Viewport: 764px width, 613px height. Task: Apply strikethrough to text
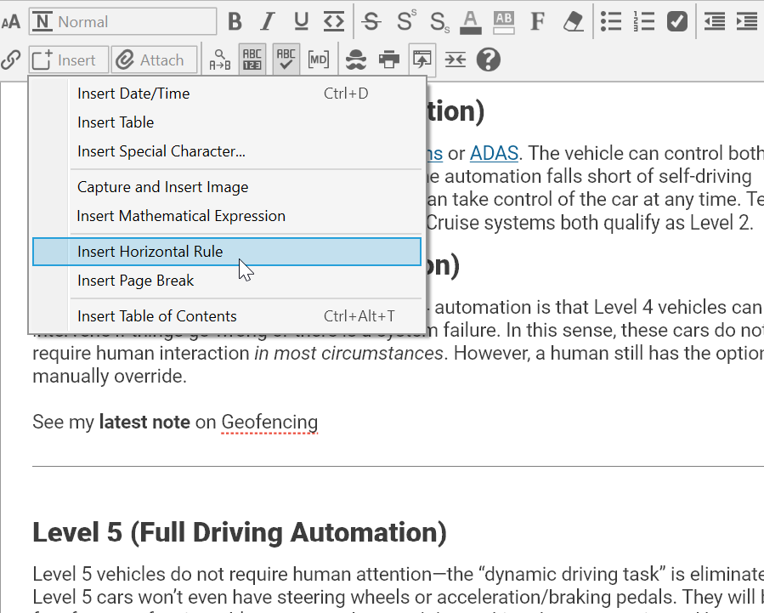[x=371, y=21]
